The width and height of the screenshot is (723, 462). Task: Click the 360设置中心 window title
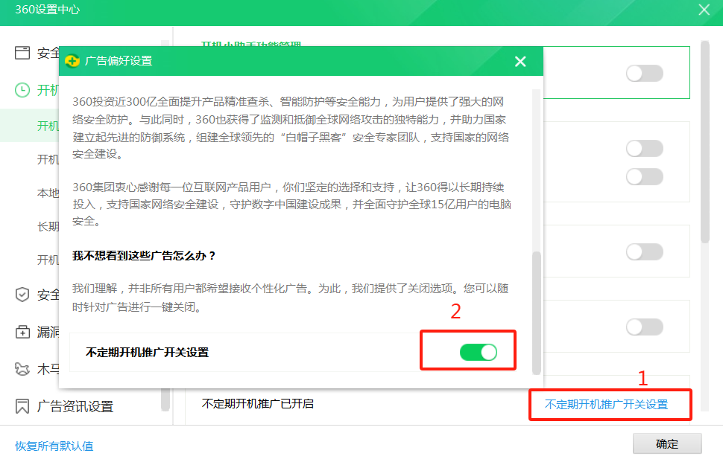click(48, 10)
